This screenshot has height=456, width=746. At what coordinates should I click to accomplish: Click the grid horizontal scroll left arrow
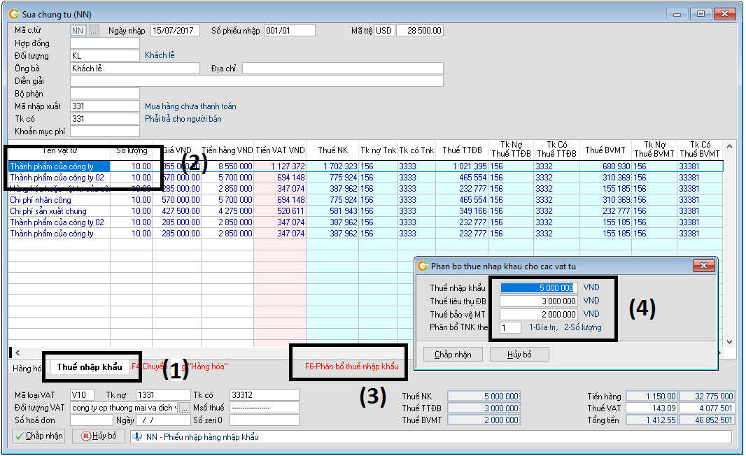(x=17, y=352)
